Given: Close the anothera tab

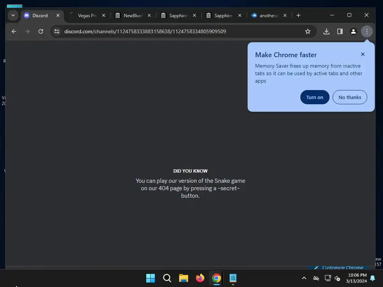Looking at the screenshot, I should [x=285, y=15].
